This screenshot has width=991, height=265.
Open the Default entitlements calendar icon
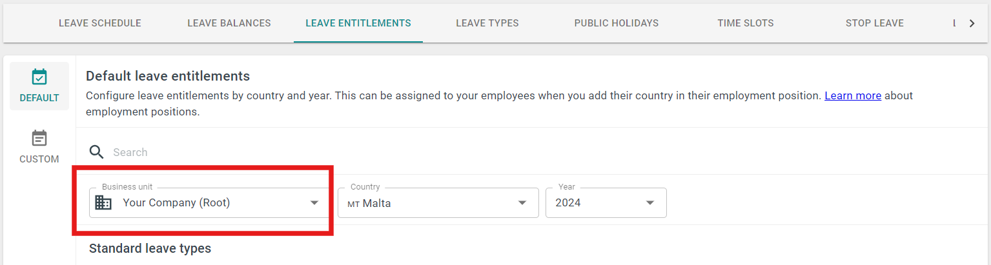tap(39, 77)
